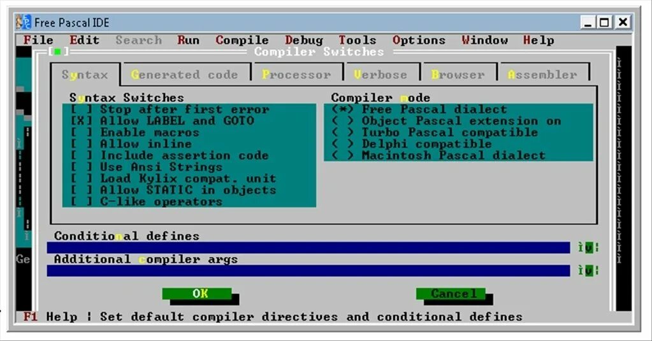The image size is (652, 341).
Task: Enable Stop after first error checkbox
Action: [x=170, y=109]
